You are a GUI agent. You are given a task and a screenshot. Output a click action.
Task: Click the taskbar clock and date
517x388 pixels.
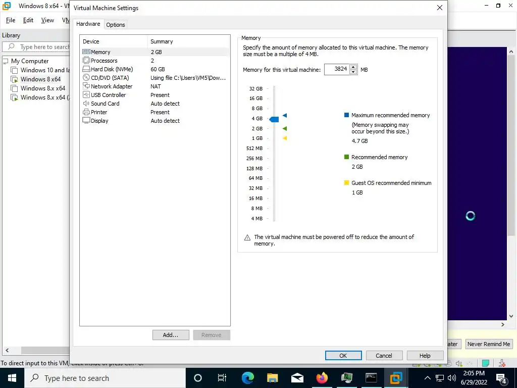pos(474,378)
